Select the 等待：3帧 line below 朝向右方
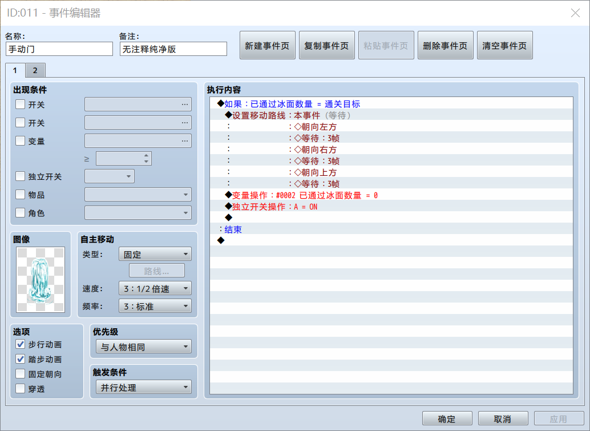This screenshot has width=590, height=431. pyautogui.click(x=391, y=161)
